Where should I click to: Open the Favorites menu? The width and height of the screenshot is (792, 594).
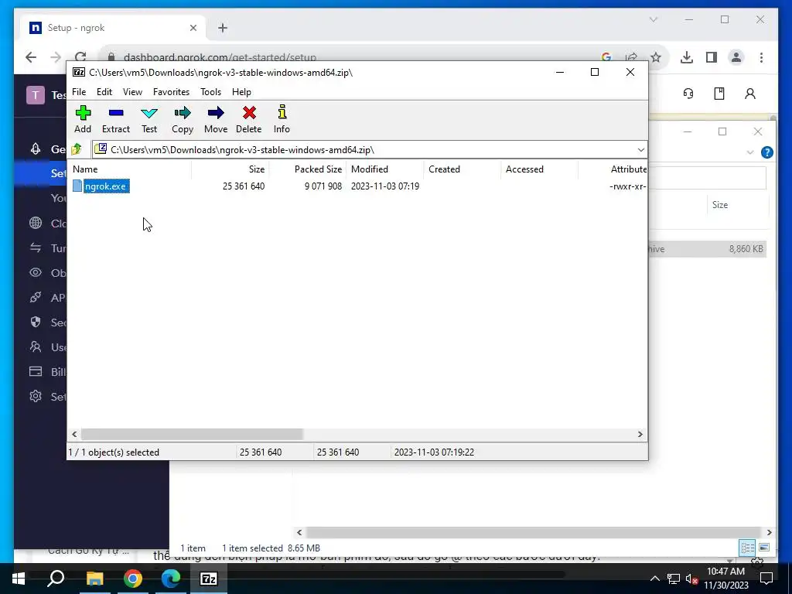coord(171,92)
